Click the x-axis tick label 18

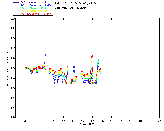(x=140, y=121)
